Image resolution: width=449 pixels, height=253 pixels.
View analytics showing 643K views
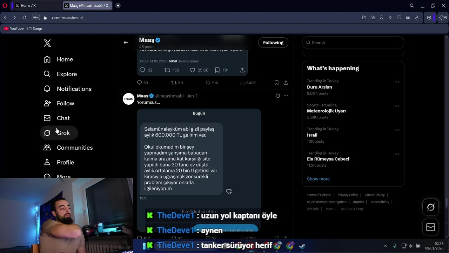(248, 83)
